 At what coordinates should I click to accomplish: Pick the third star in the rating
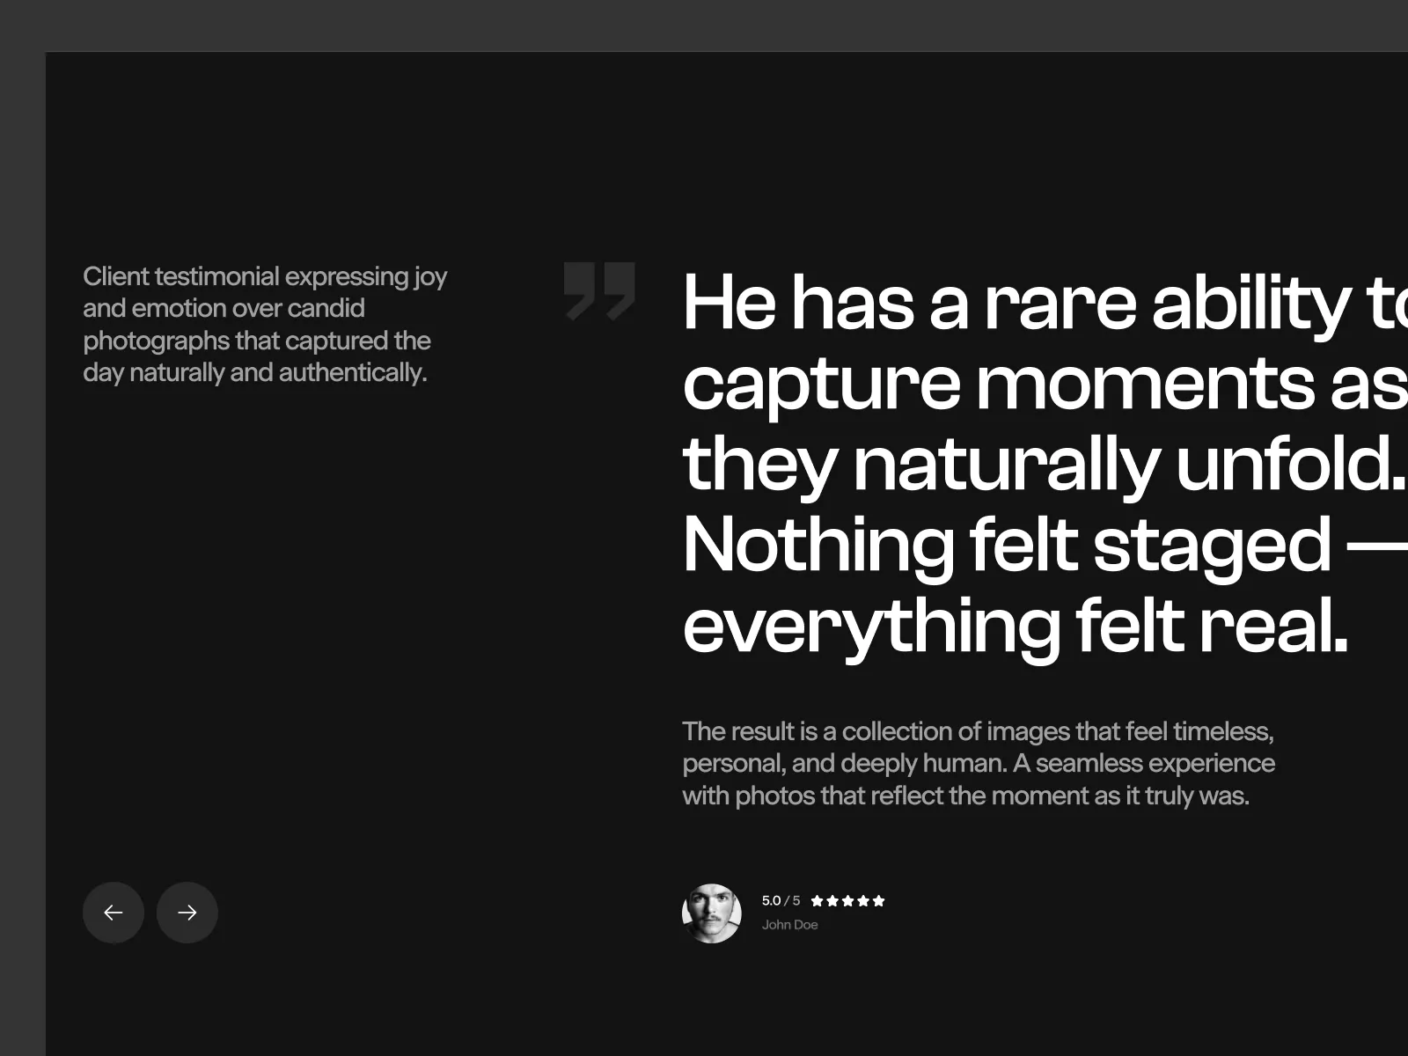point(848,900)
